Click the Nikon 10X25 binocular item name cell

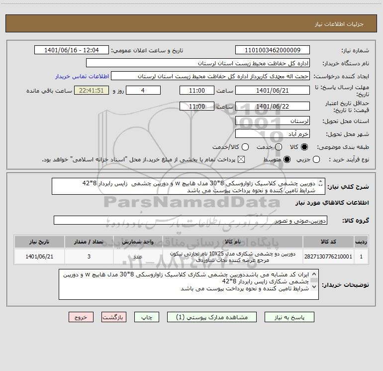(x=233, y=256)
